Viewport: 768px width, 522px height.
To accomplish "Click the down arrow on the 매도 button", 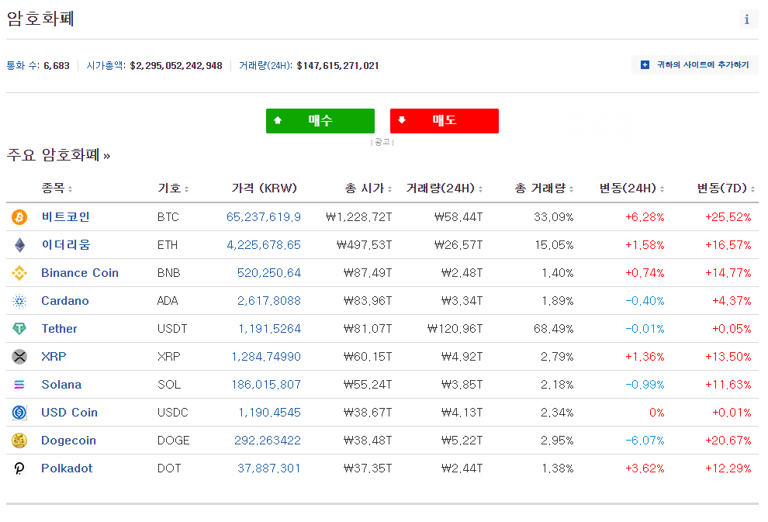I will [x=402, y=120].
